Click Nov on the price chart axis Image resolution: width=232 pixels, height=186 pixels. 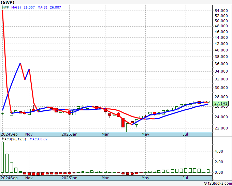pyautogui.click(x=29, y=134)
